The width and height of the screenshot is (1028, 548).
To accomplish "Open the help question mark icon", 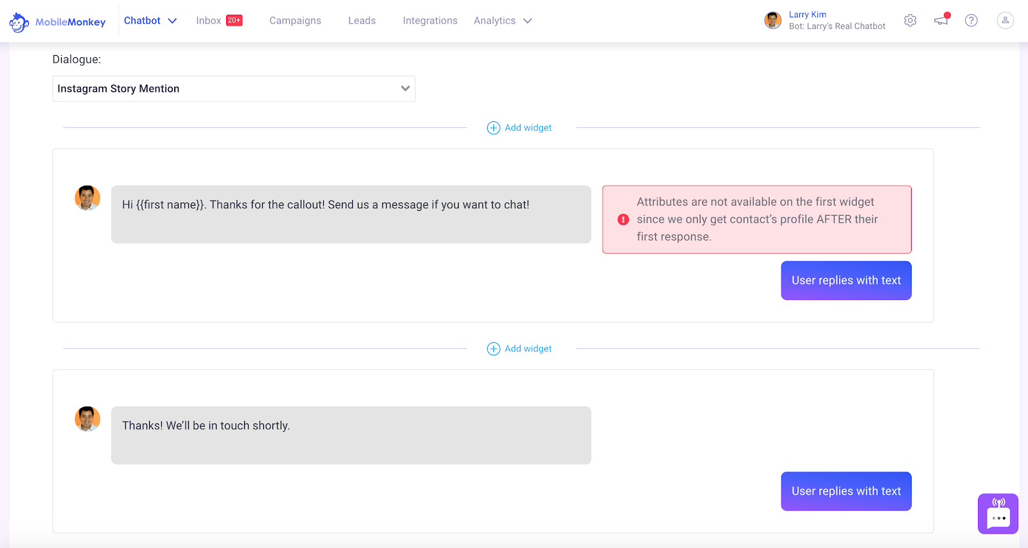I will click(971, 21).
